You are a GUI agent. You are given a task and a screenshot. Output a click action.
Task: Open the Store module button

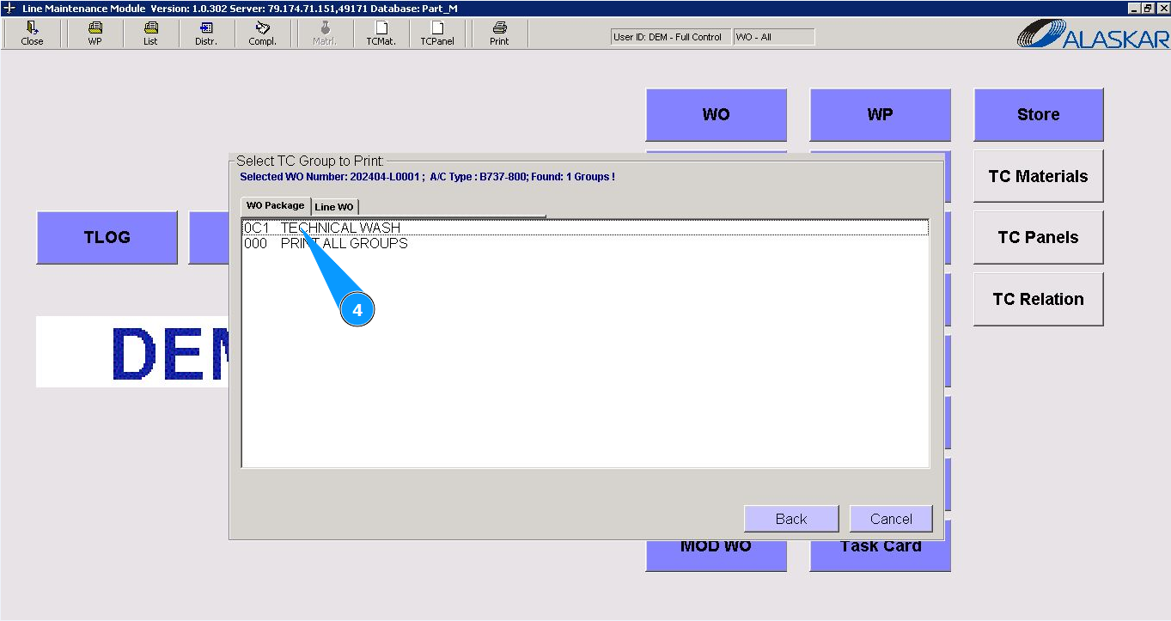tap(1038, 114)
